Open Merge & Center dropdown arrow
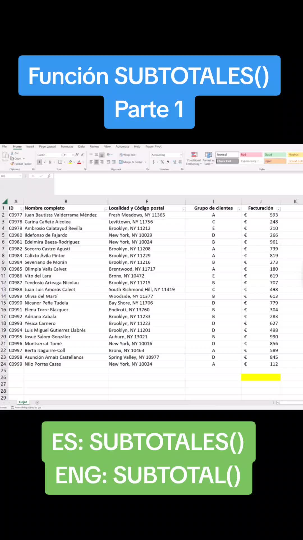This screenshot has height=540, width=303. 145,162
